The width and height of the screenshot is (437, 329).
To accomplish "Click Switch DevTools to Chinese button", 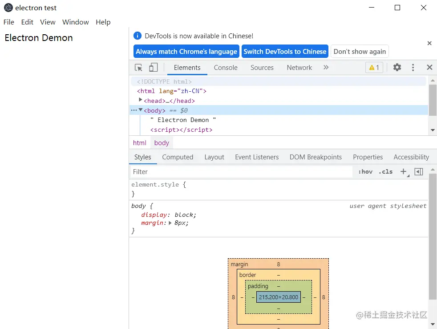I will 285,51.
